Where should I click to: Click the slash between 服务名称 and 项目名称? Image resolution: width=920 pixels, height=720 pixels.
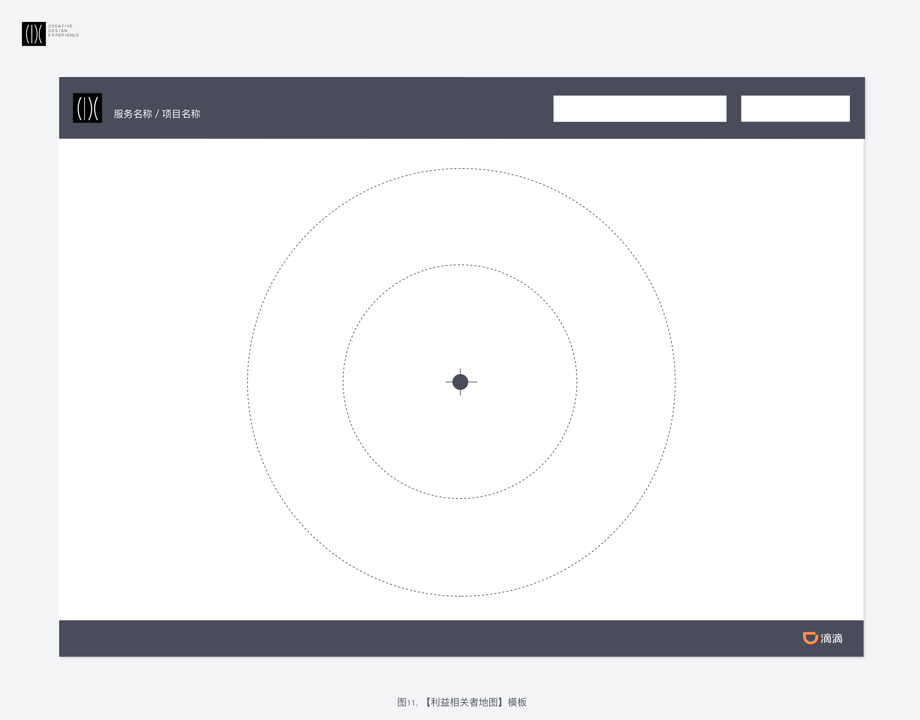(157, 114)
